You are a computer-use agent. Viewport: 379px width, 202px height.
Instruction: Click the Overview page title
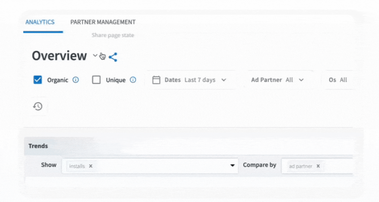tap(59, 56)
